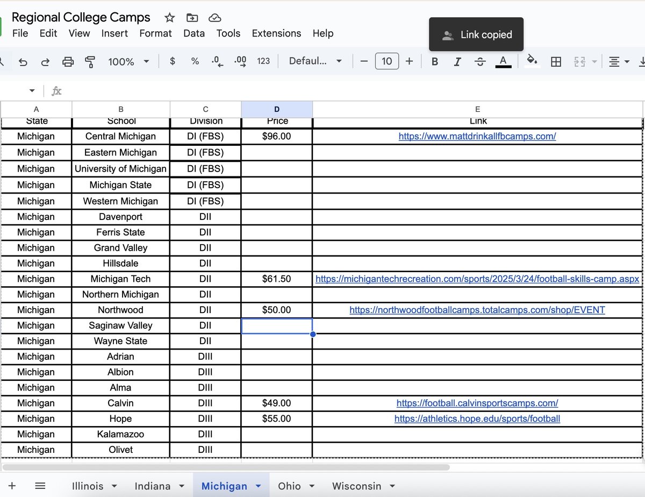This screenshot has height=497, width=645.
Task: Select the $61.50 price cell
Action: pyautogui.click(x=277, y=279)
